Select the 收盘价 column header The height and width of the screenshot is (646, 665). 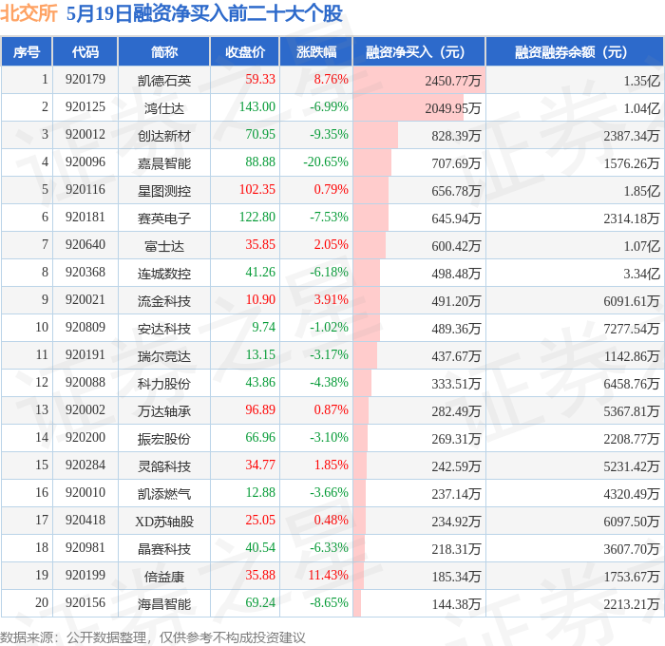[245, 51]
